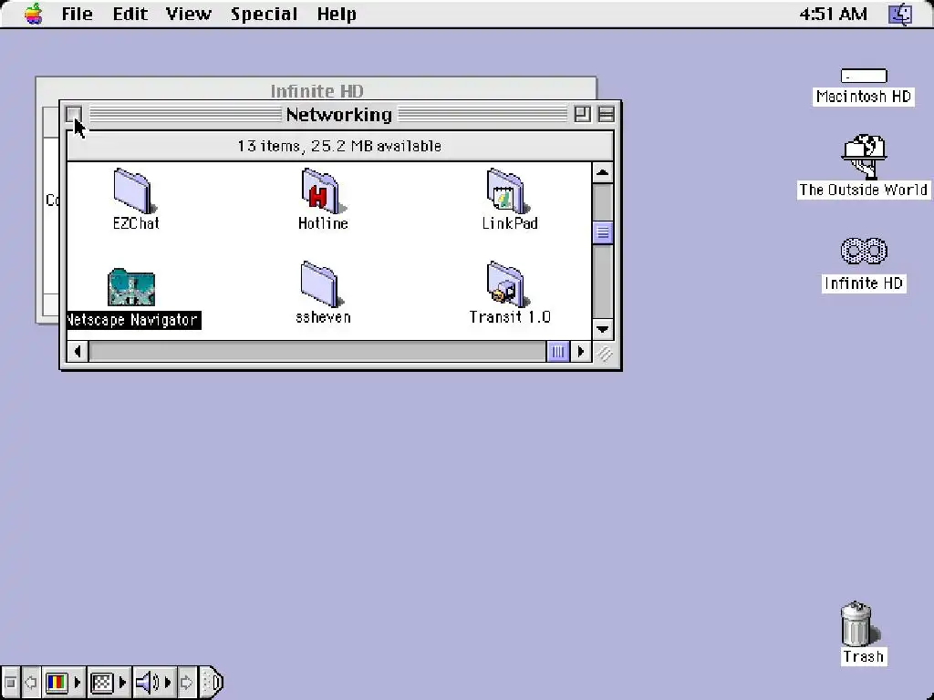Image resolution: width=934 pixels, height=700 pixels.
Task: Select the ssheven folder icon
Action: (322, 284)
